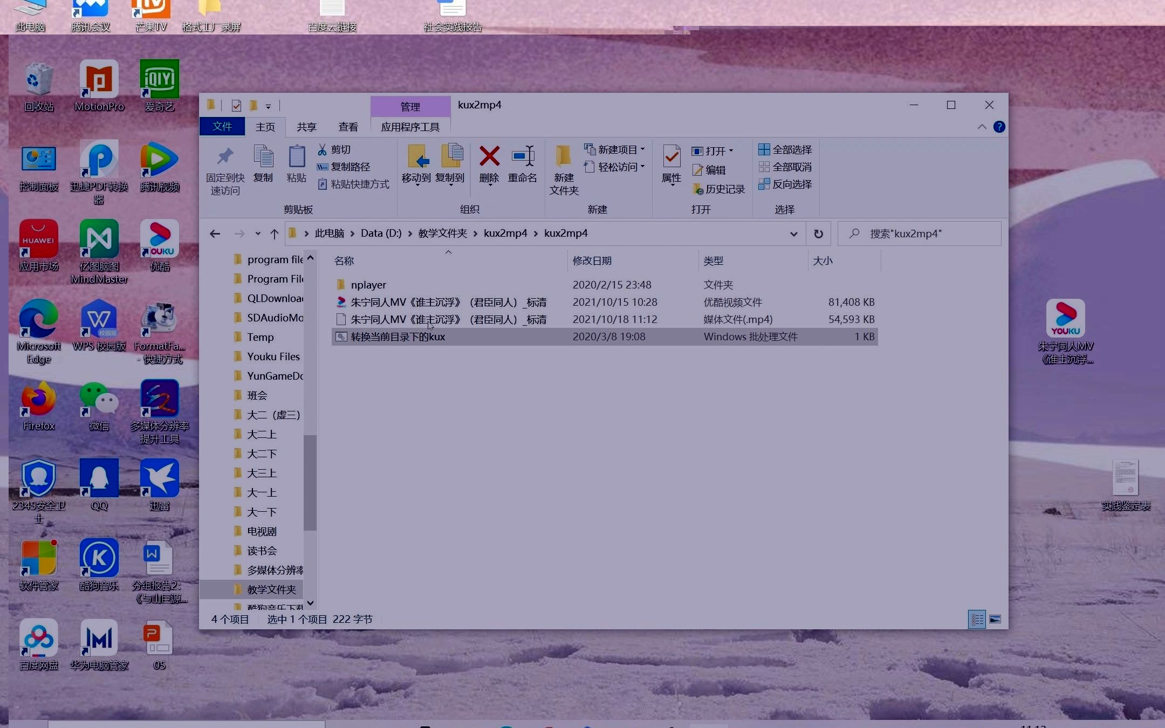Click Copy To (复制到) icon
The height and width of the screenshot is (728, 1165).
coord(451,156)
